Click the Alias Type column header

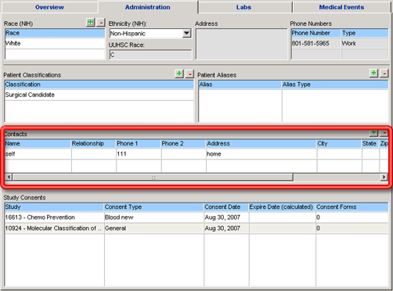pyautogui.click(x=335, y=84)
